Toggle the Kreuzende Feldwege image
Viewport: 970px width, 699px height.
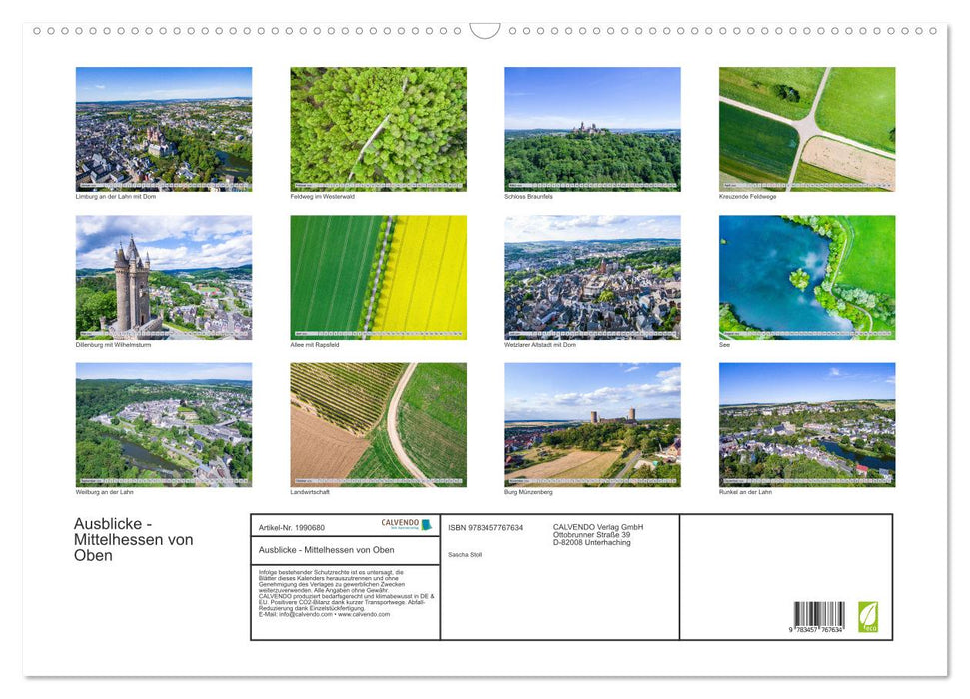pos(806,128)
